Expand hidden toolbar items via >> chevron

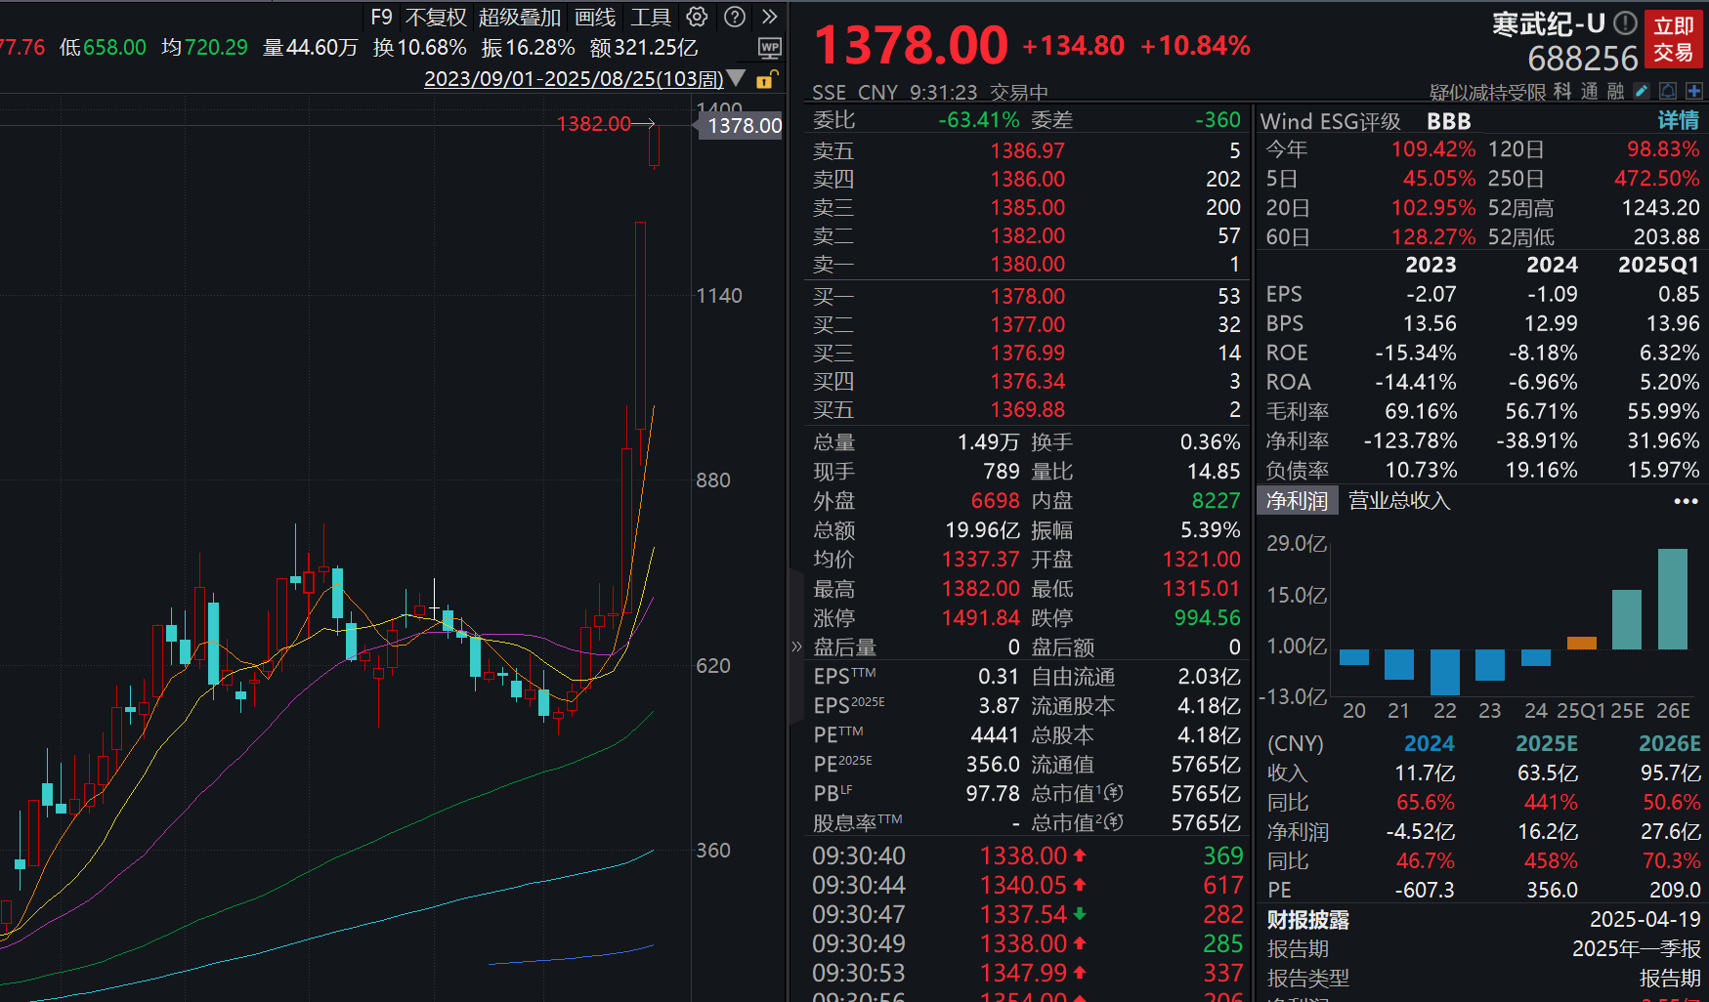[771, 17]
